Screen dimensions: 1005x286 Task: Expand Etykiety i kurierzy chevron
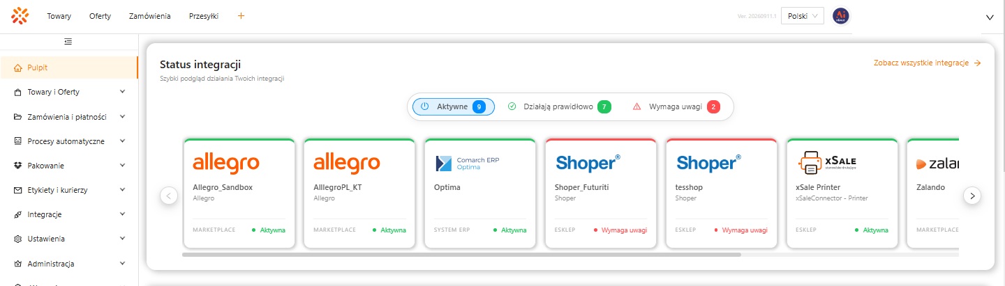click(x=122, y=190)
